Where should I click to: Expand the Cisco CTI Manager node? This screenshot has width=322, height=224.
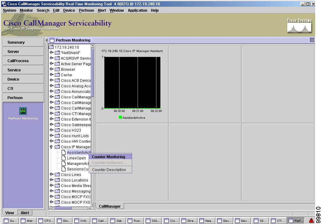pos(51,114)
